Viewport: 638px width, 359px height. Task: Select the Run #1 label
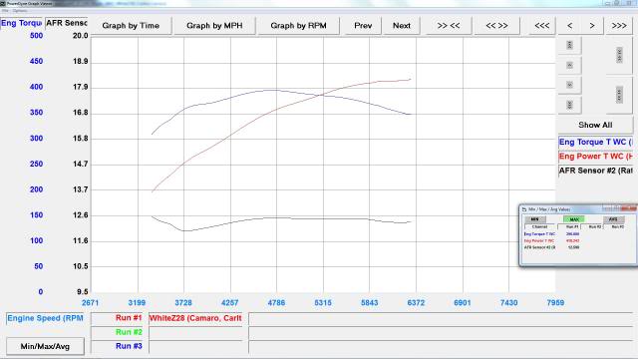(118, 318)
